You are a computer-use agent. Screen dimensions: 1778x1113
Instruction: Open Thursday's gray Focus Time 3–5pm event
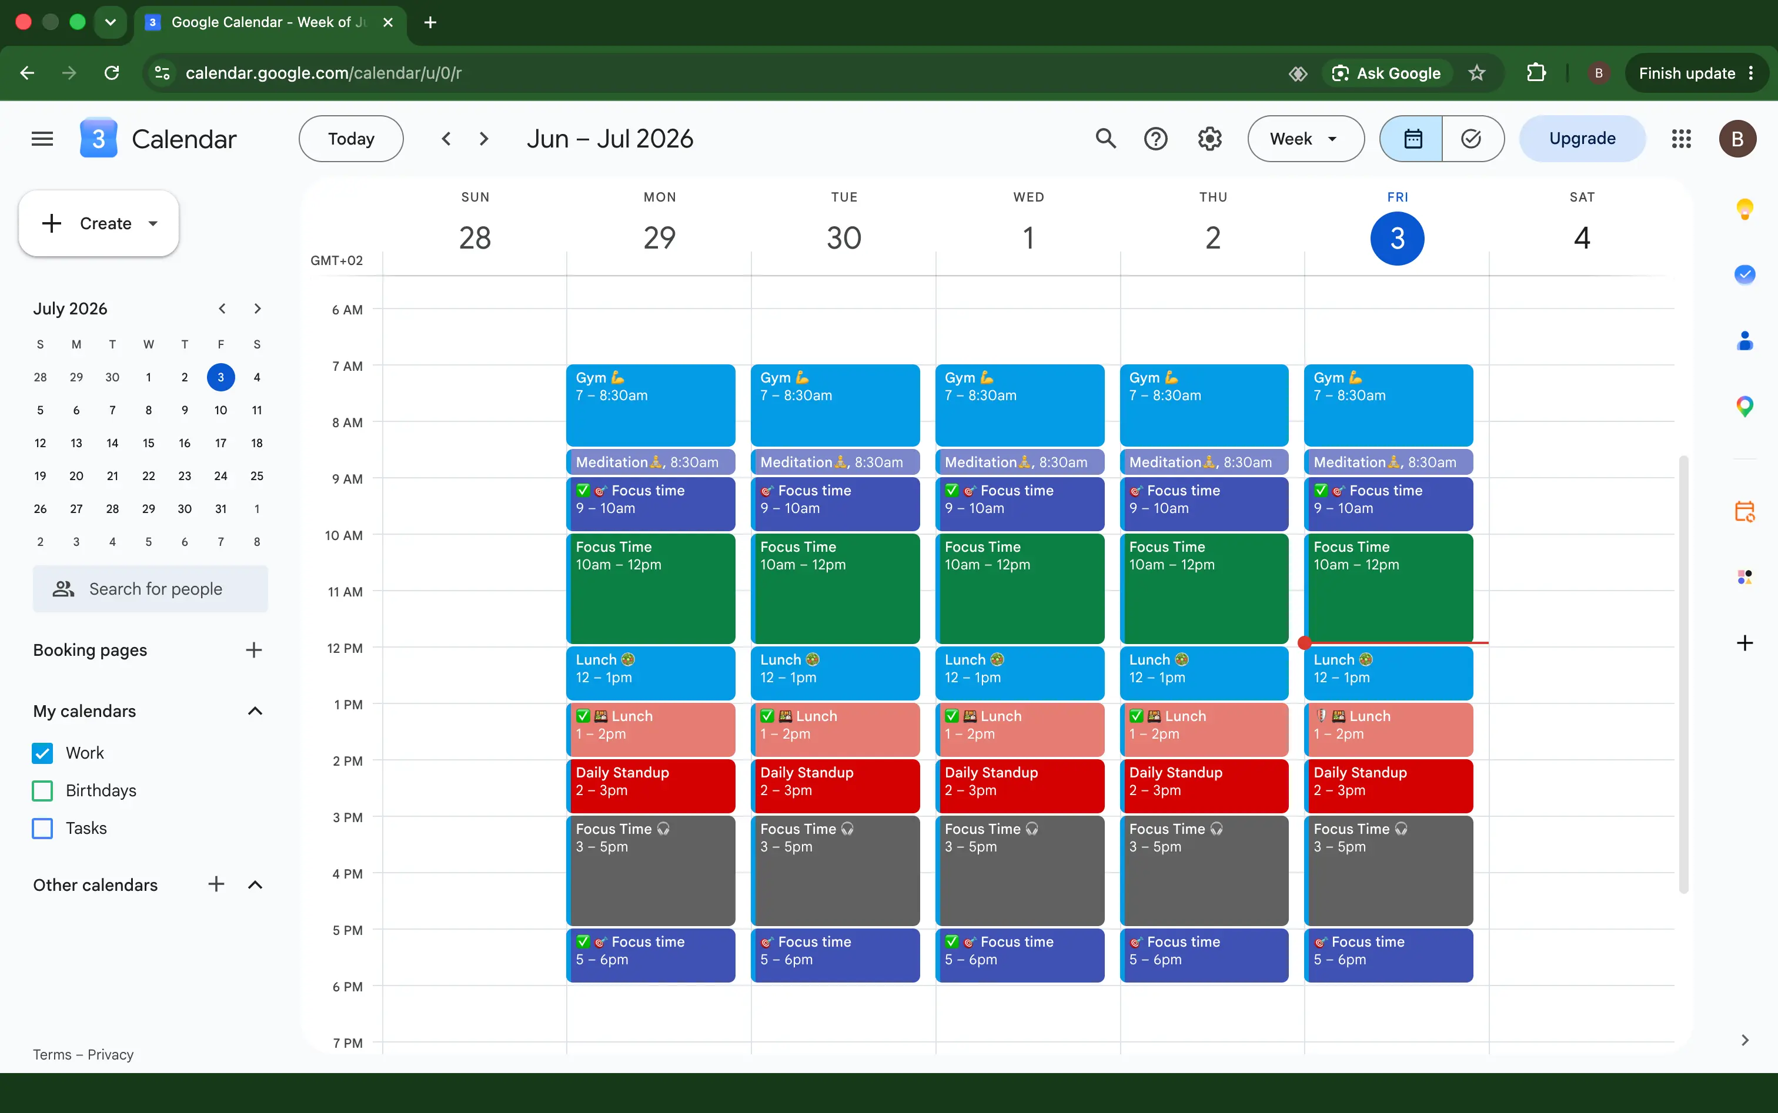(x=1204, y=870)
